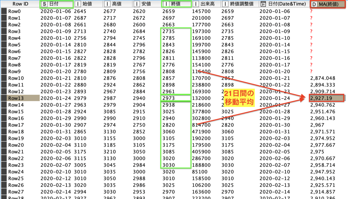Select Row20 in the Row ID column

[x=16, y=145]
